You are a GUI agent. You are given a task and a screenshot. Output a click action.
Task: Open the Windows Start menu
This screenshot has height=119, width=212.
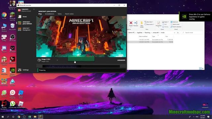tap(3, 117)
